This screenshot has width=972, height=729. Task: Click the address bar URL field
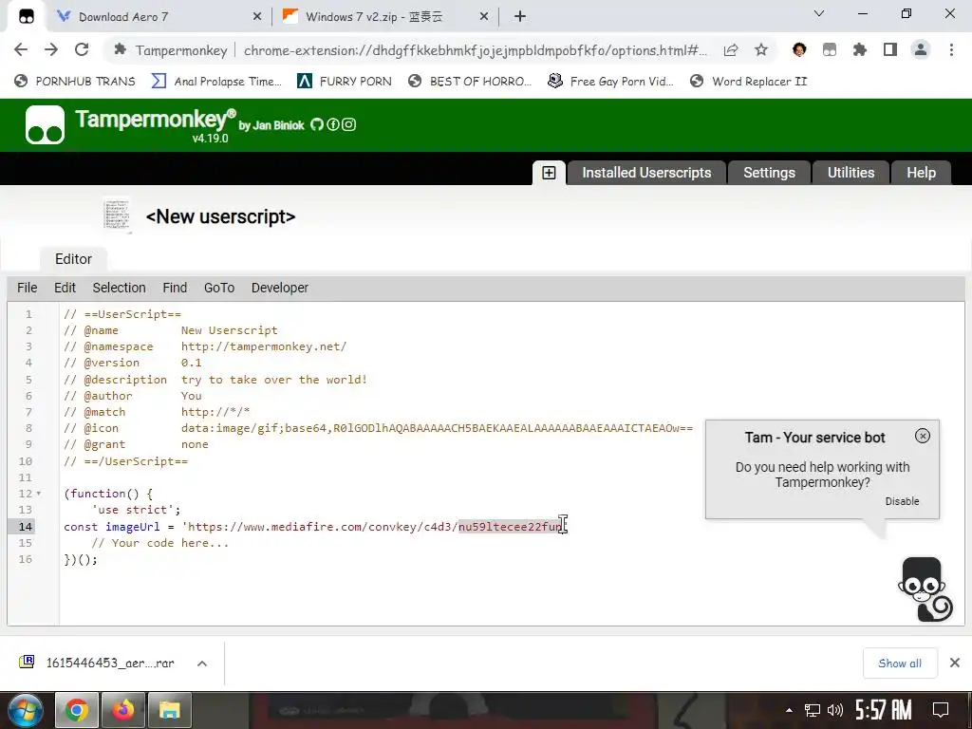475,51
